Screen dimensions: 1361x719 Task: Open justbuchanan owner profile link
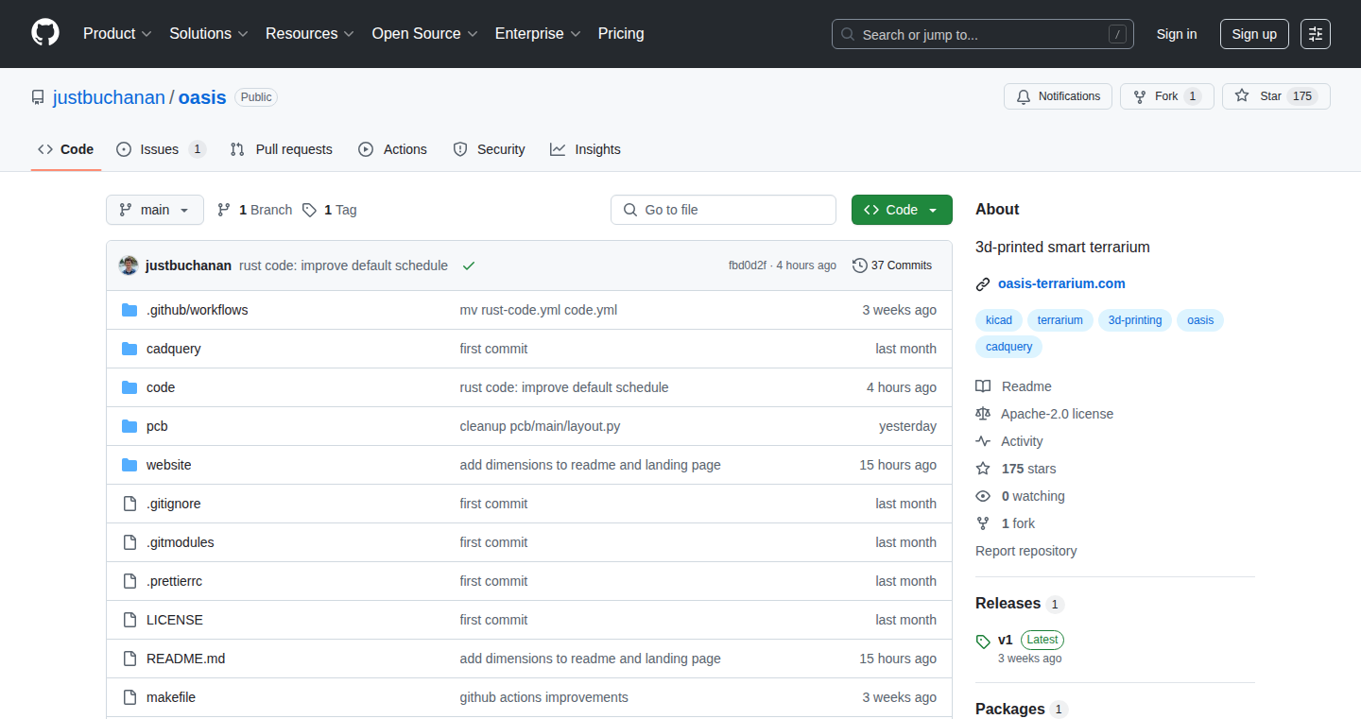click(109, 97)
